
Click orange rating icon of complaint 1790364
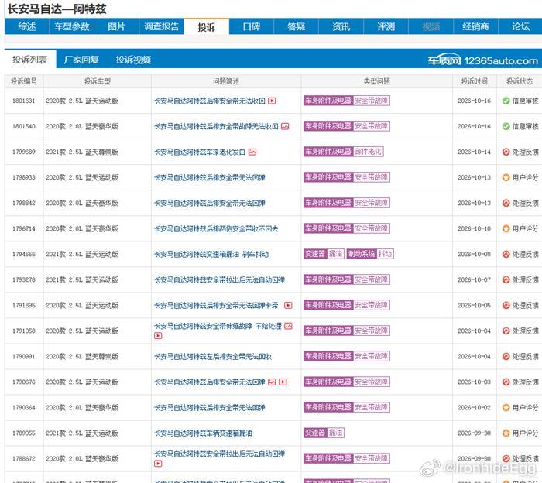pos(506,408)
